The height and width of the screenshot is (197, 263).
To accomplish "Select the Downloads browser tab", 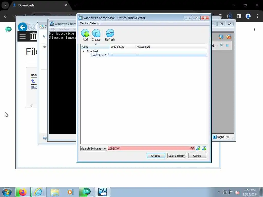I will click(40, 5).
